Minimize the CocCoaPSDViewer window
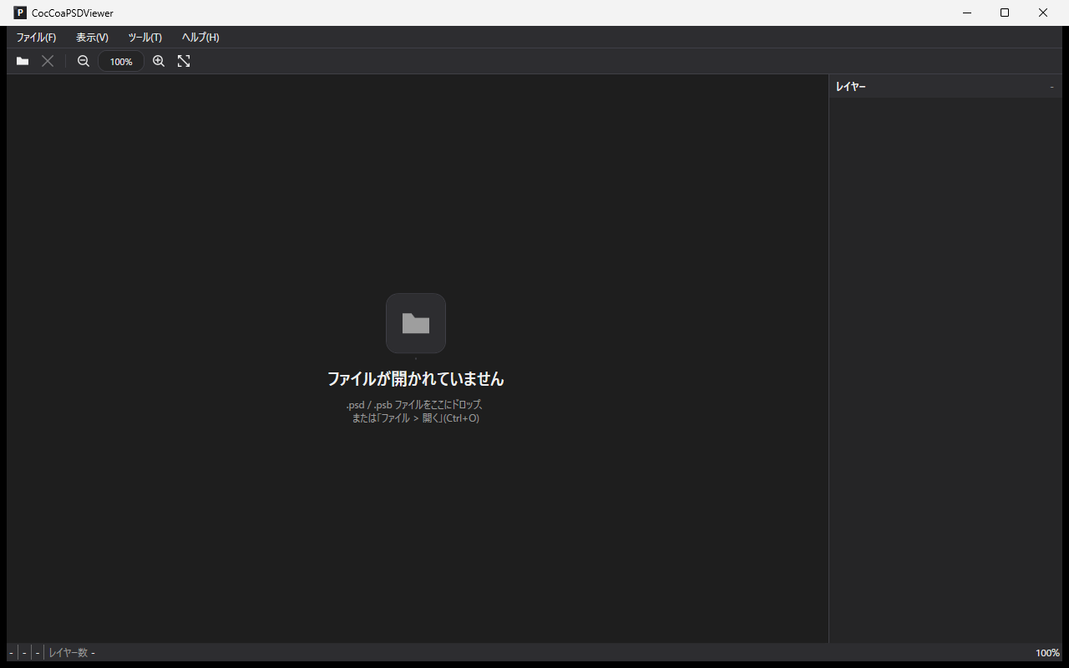Screen dimensions: 1069x668 pyautogui.click(x=967, y=13)
